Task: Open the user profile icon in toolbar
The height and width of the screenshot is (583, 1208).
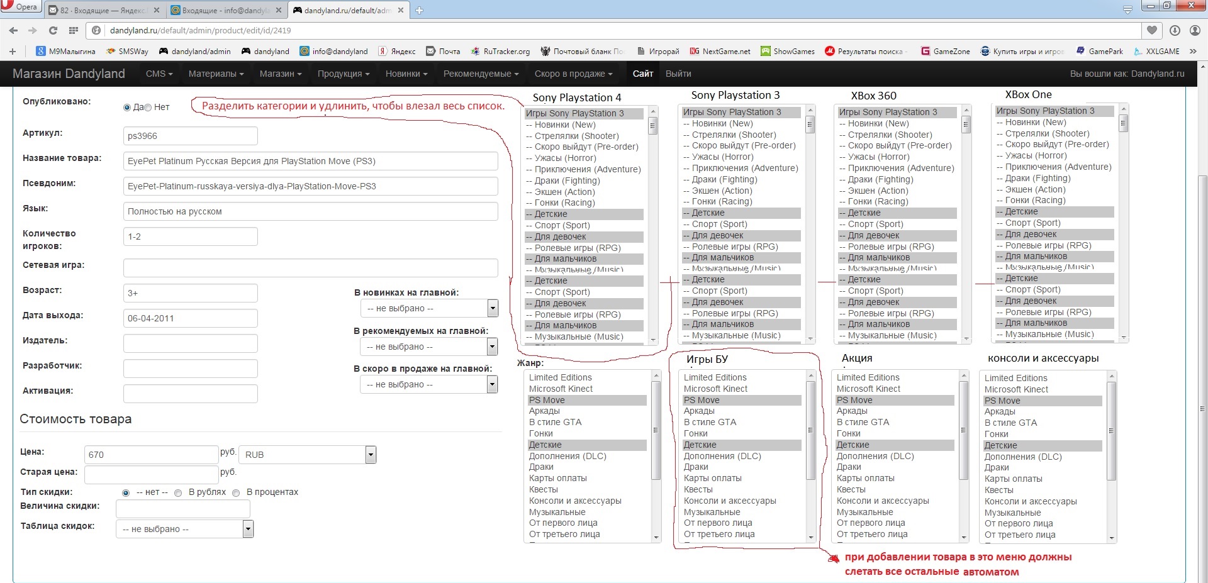Action: [1195, 30]
